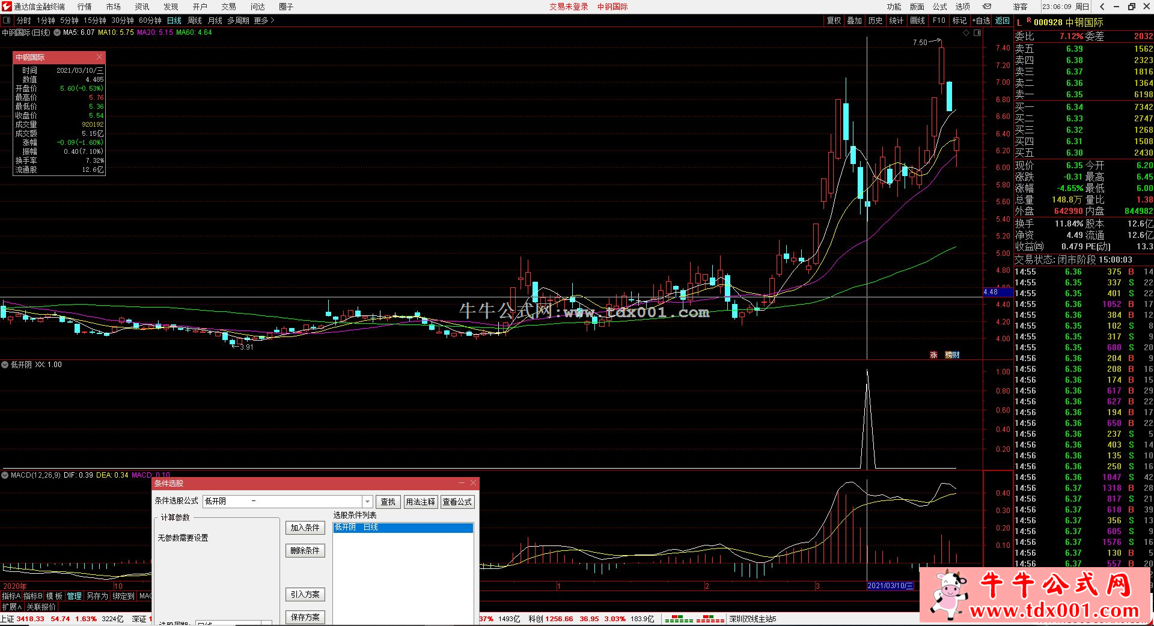Click the 模板 tab at chart bottom
This screenshot has width=1154, height=626.
tap(55, 596)
